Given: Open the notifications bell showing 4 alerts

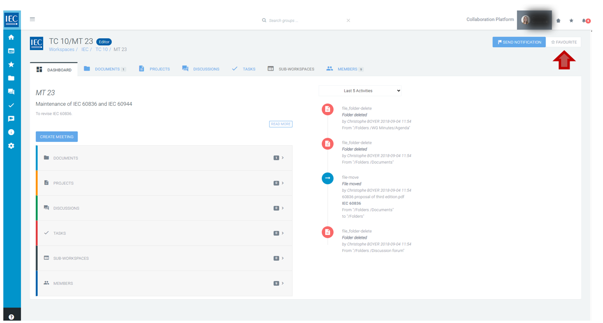Looking at the screenshot, I should [584, 20].
